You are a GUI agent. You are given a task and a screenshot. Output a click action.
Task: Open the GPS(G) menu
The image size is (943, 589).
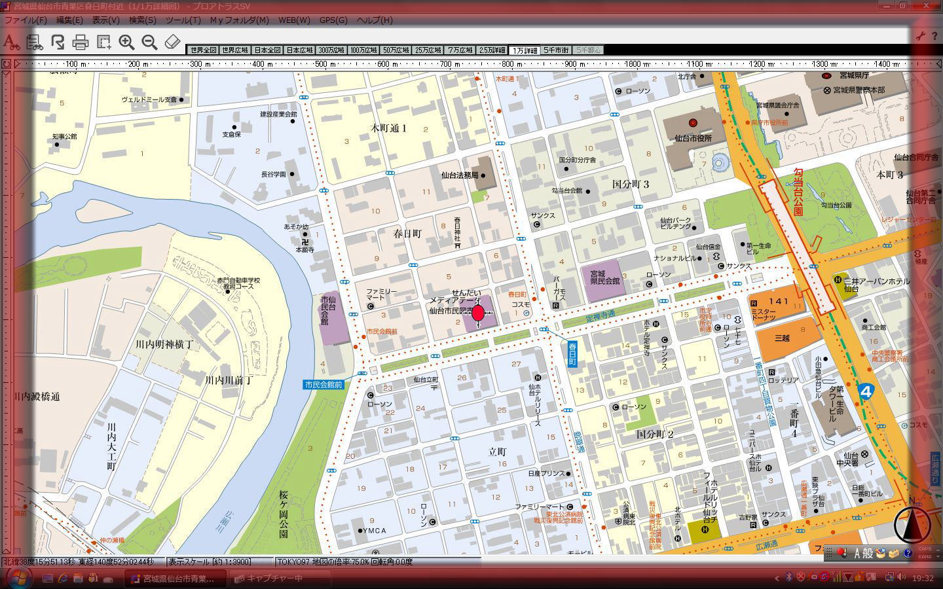(x=333, y=20)
